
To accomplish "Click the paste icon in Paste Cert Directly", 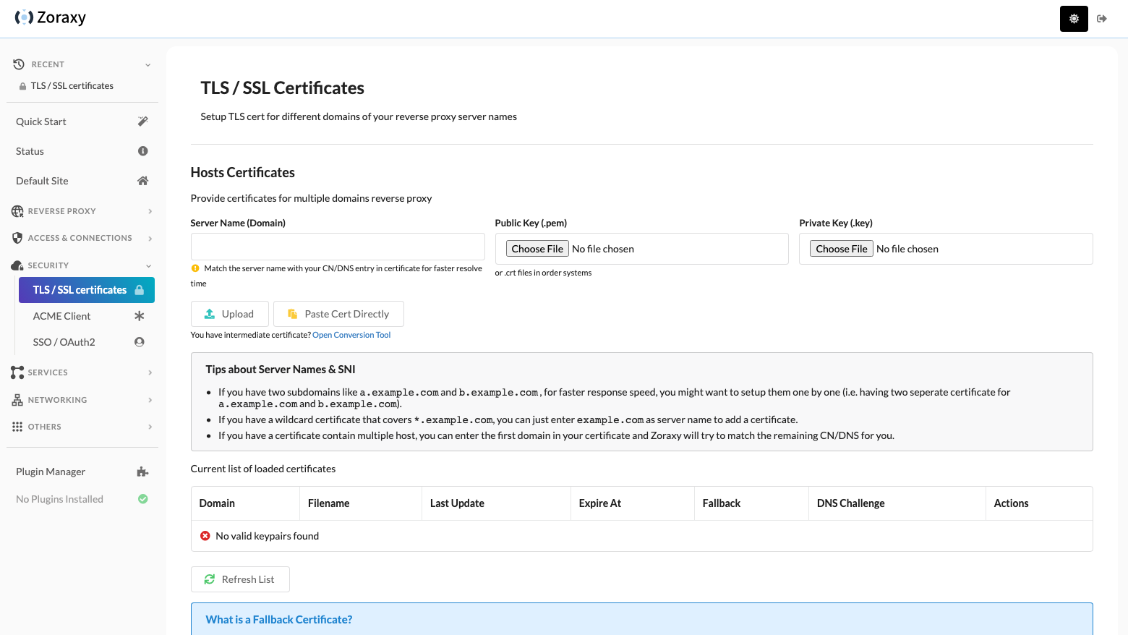I will [x=293, y=314].
